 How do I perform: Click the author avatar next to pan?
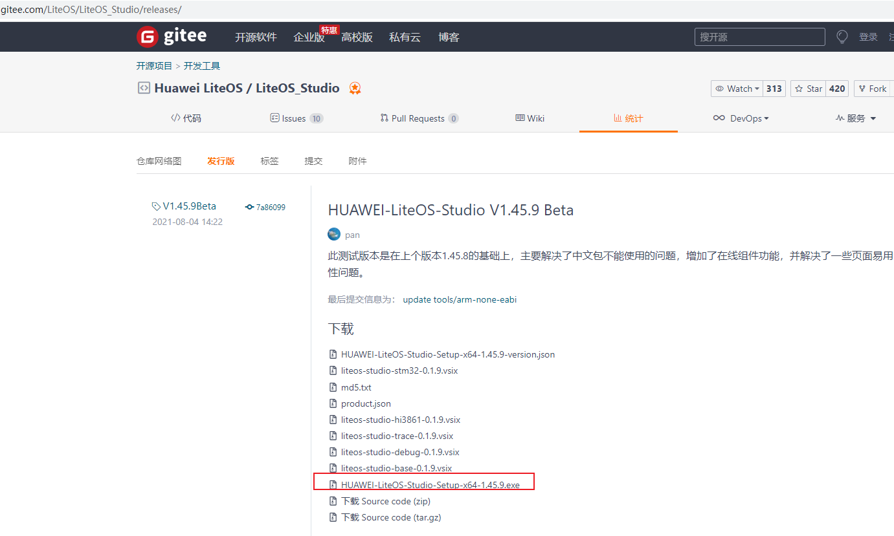pyautogui.click(x=334, y=235)
